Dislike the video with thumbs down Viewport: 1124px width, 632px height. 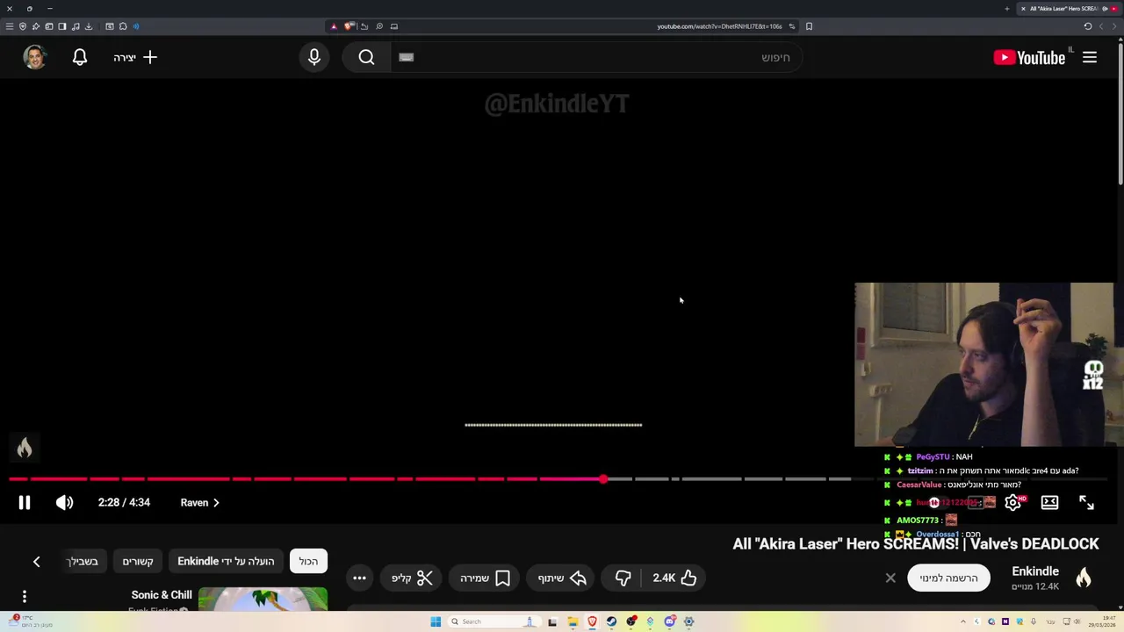coord(623,578)
